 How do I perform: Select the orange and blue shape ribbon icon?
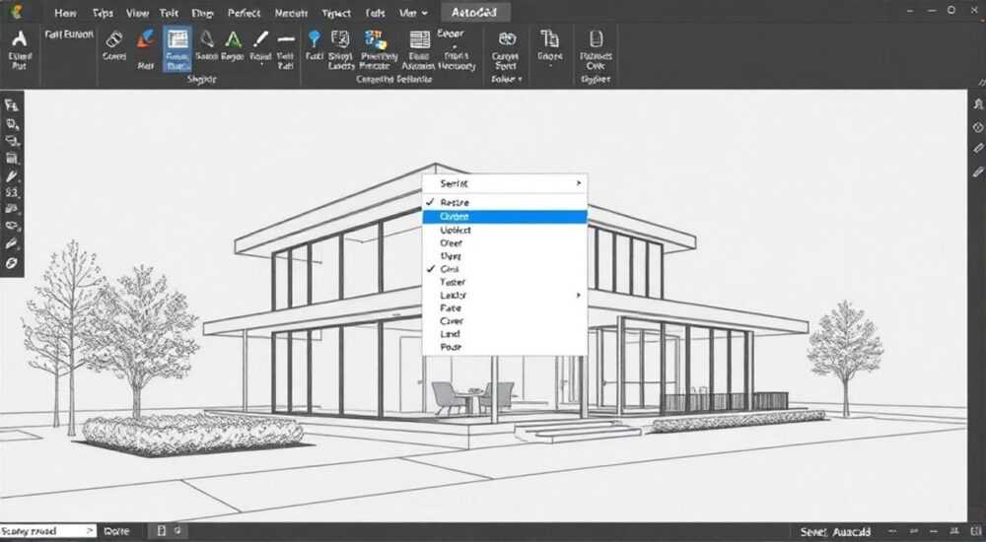click(145, 39)
